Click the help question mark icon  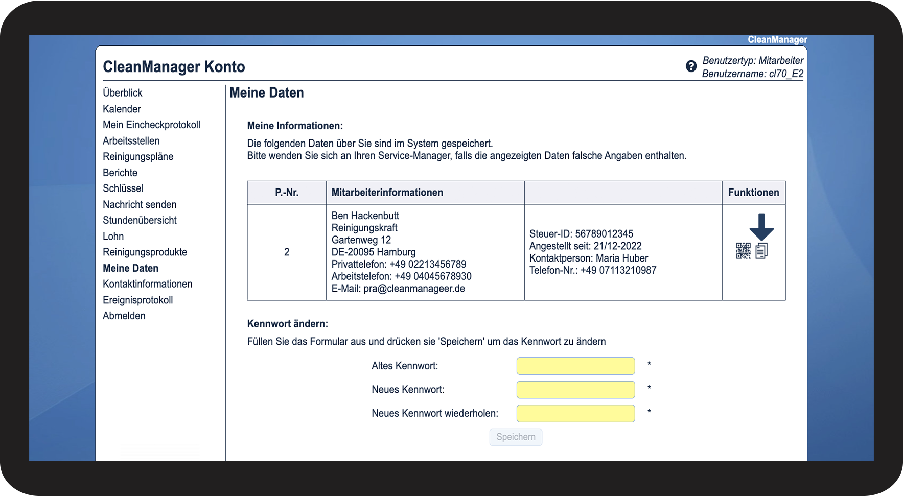click(691, 66)
